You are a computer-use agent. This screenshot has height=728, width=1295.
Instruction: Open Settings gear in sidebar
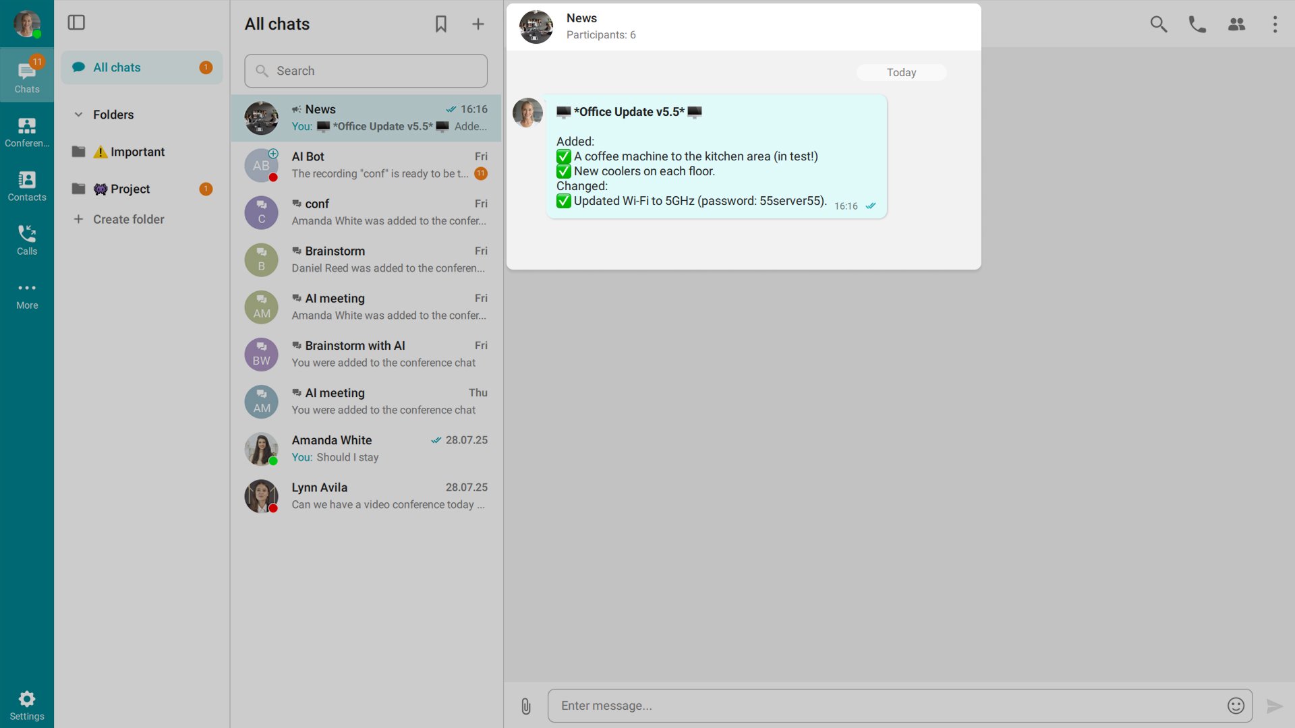(27, 705)
